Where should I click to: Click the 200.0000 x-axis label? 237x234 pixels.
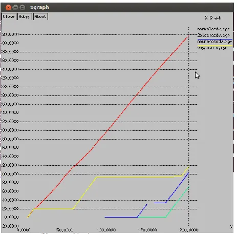189,230
